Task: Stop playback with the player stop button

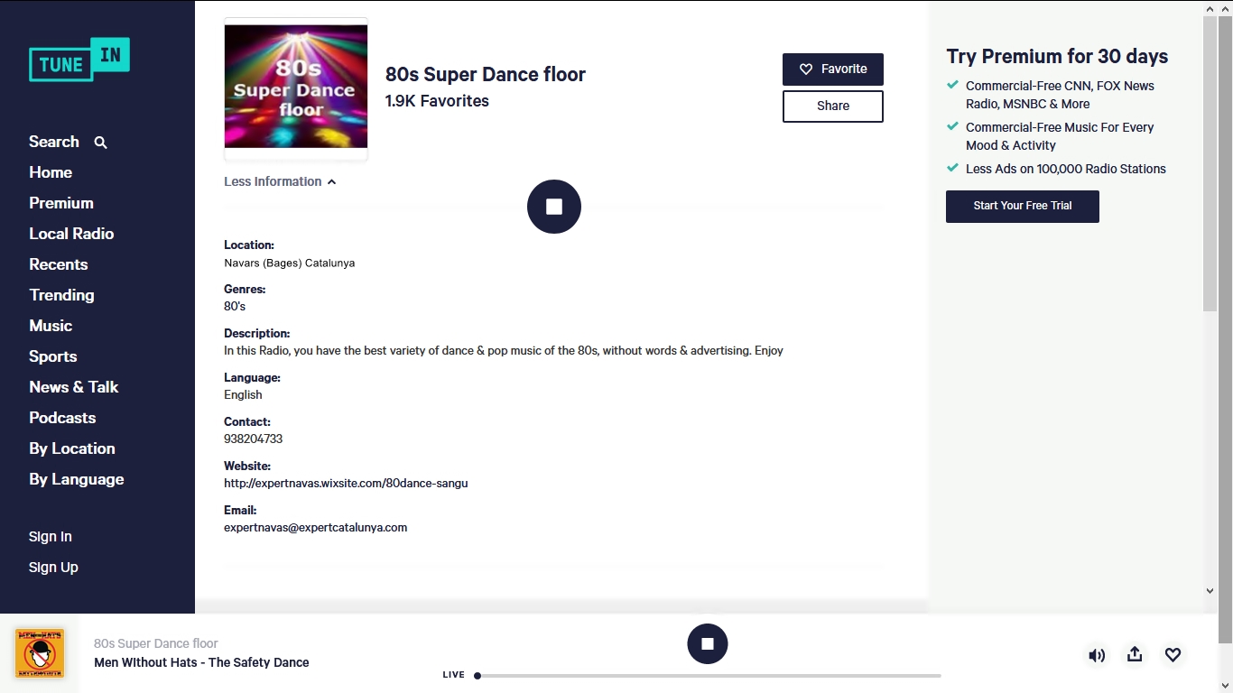Action: point(708,643)
